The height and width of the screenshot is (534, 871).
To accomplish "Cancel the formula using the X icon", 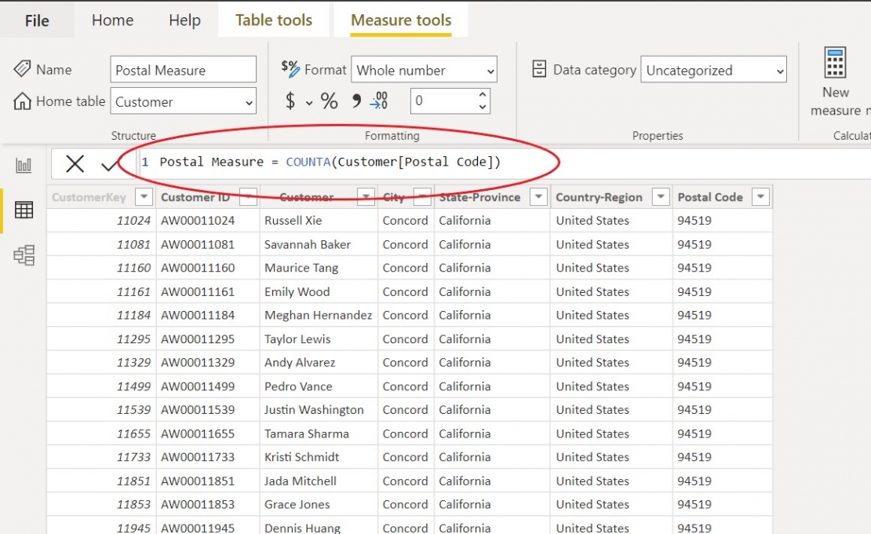I will point(75,162).
